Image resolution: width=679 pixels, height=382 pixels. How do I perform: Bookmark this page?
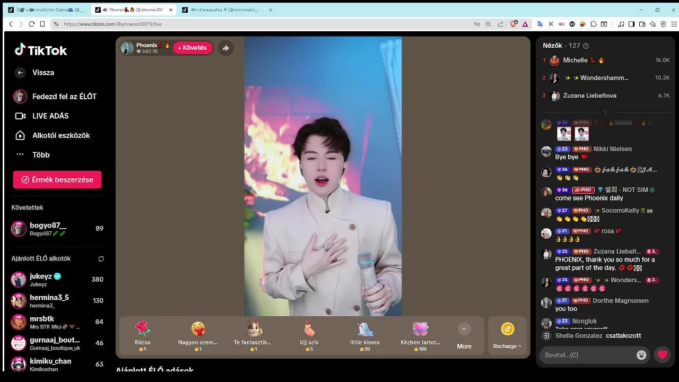42,24
